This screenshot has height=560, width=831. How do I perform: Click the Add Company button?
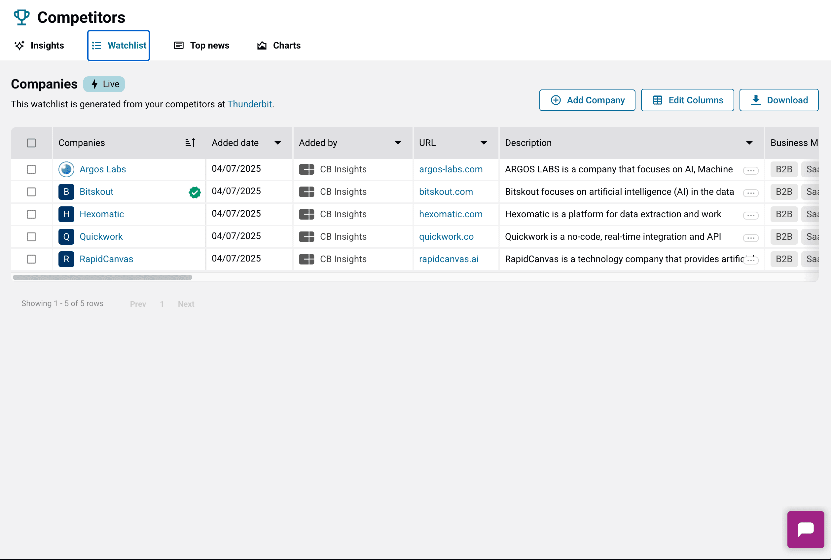[587, 100]
